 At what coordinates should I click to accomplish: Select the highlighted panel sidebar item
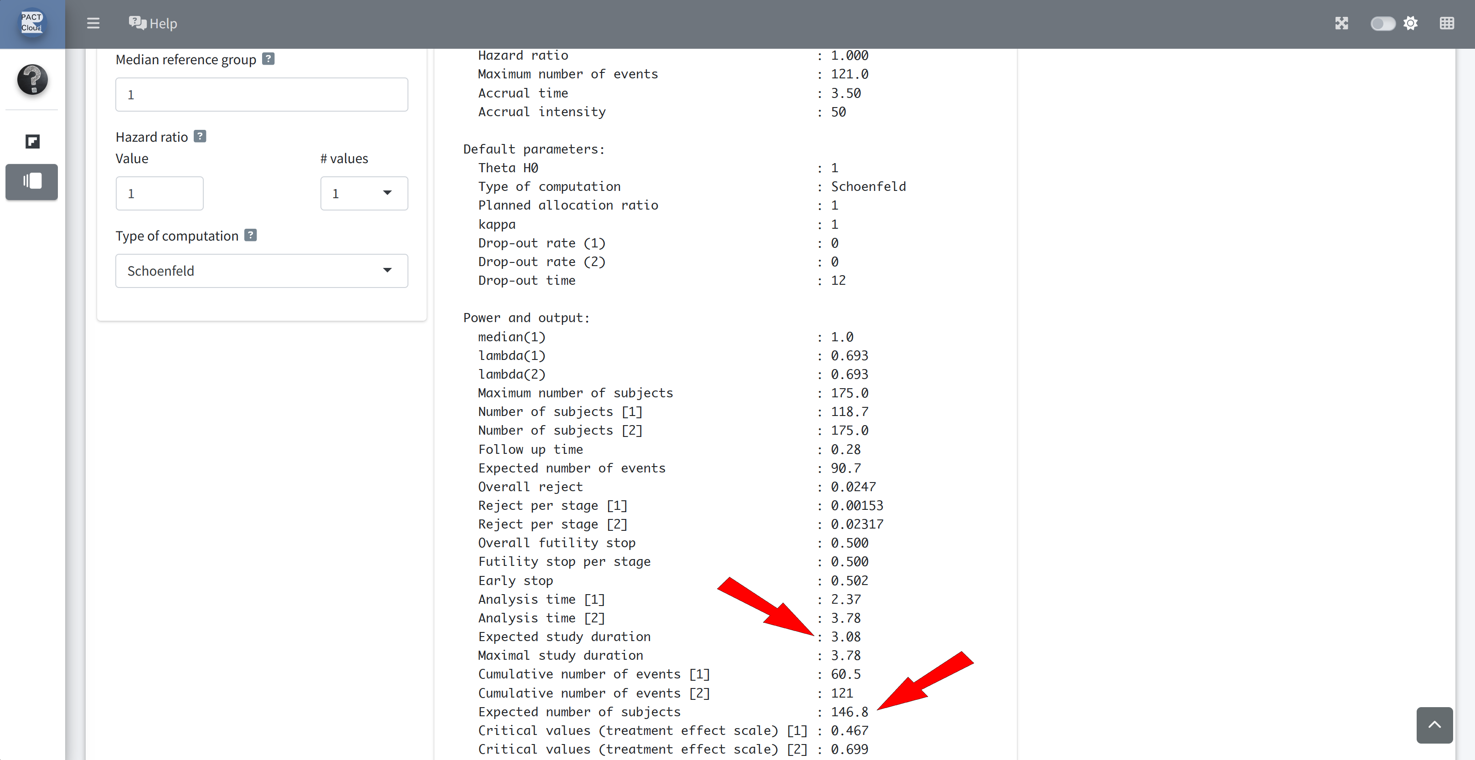point(32,181)
